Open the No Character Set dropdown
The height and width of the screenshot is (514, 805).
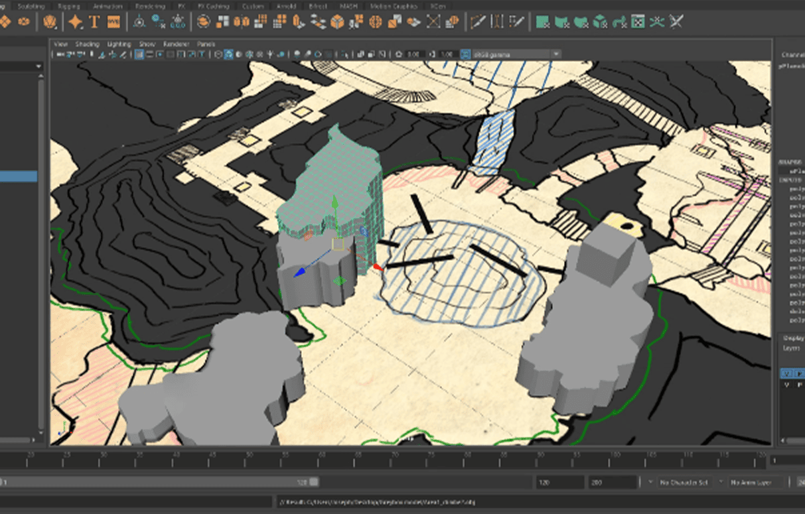pos(686,482)
